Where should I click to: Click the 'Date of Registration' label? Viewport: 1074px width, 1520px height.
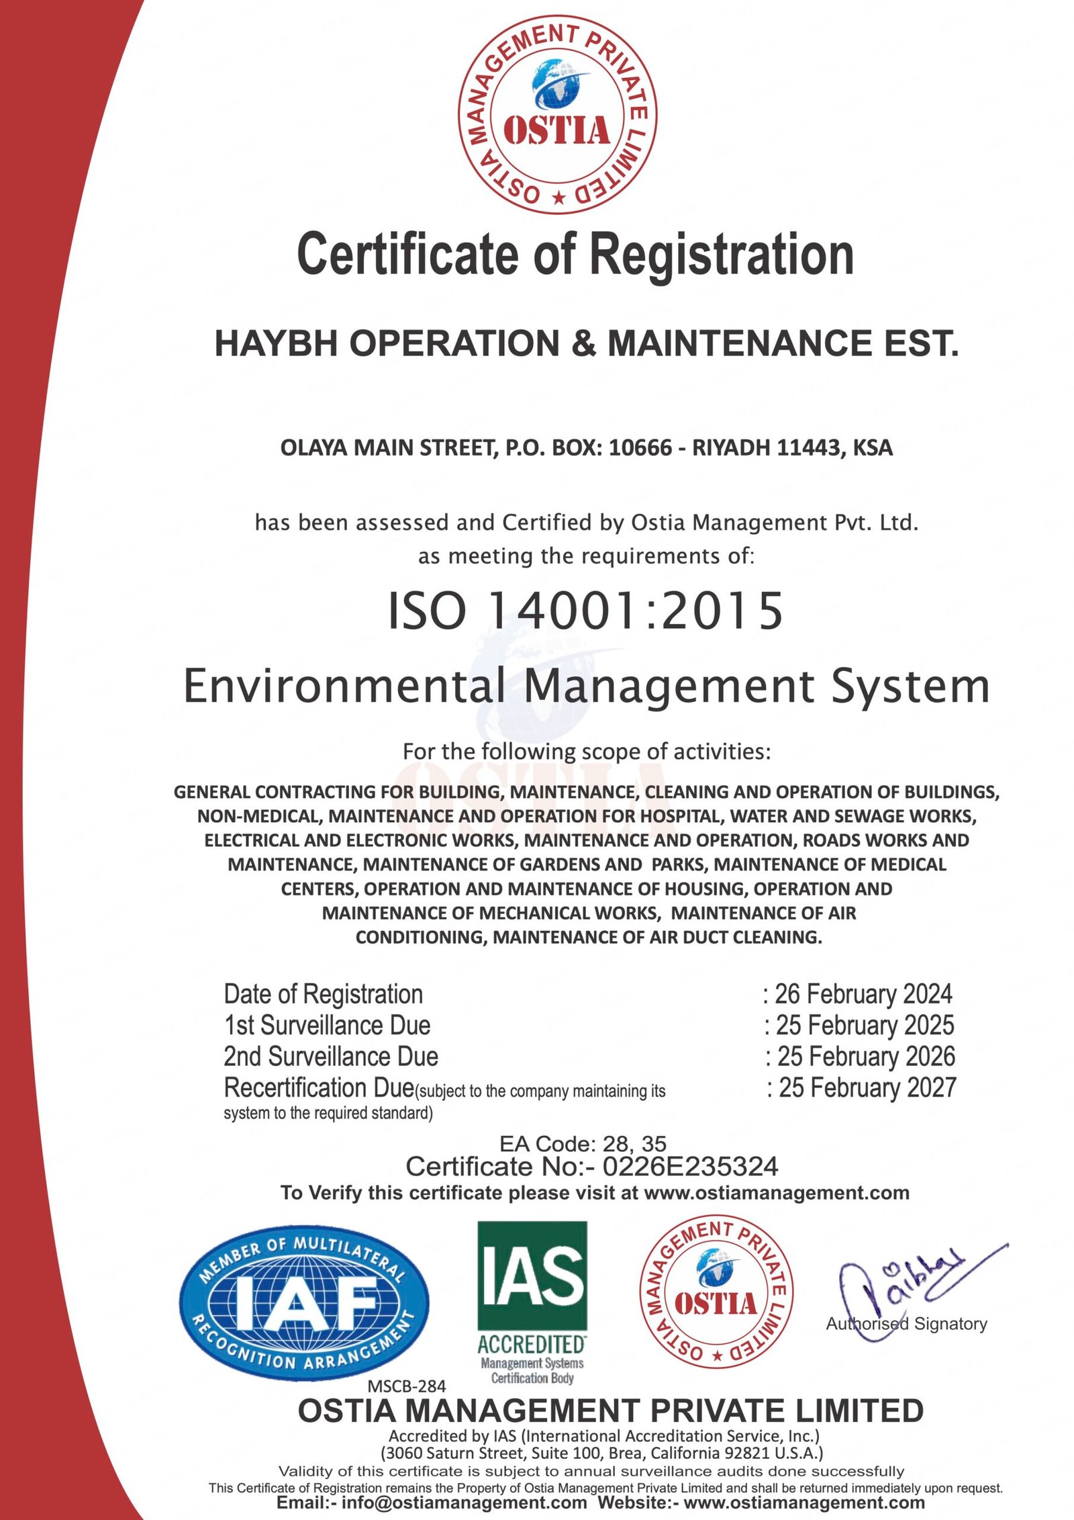point(324,995)
